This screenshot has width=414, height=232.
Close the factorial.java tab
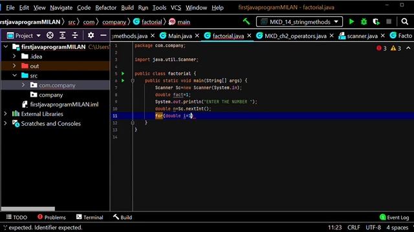coord(249,35)
